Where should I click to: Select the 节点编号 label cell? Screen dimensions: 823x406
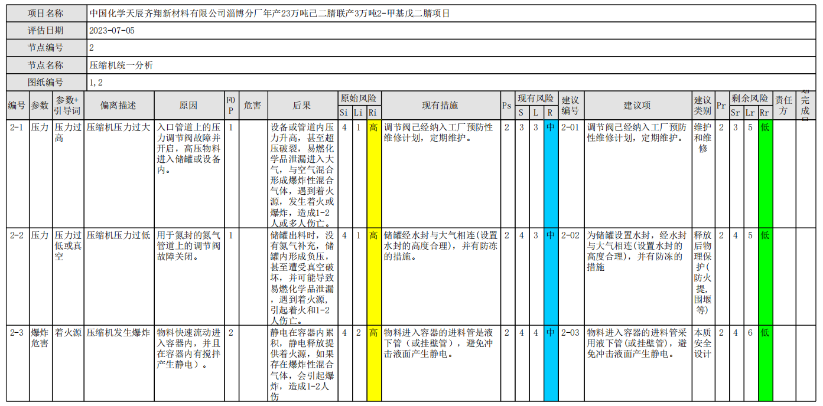click(45, 48)
